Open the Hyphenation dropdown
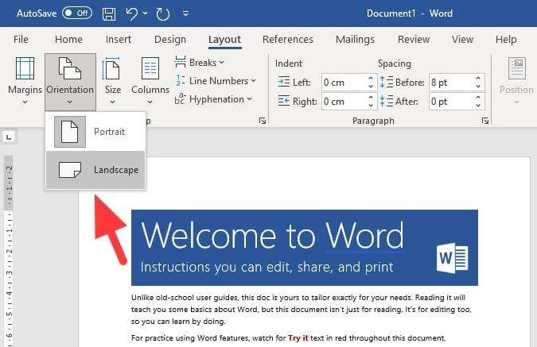Image resolution: width=537 pixels, height=347 pixels. pos(213,99)
